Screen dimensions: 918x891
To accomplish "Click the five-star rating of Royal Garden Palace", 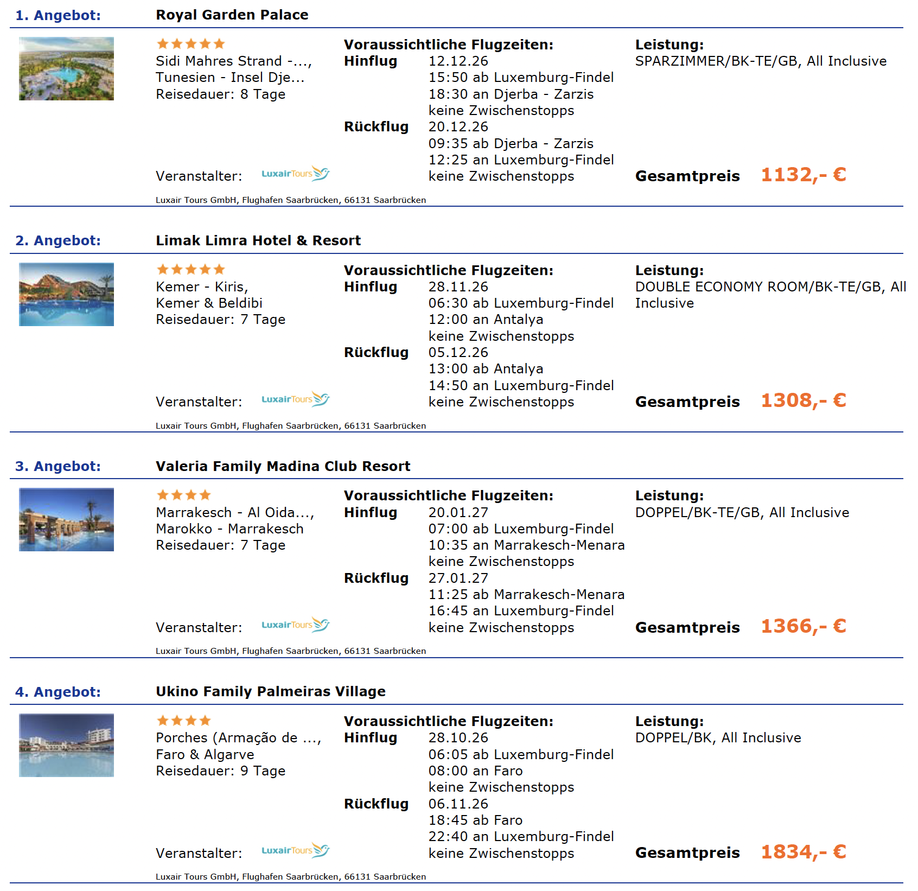I will [x=190, y=44].
